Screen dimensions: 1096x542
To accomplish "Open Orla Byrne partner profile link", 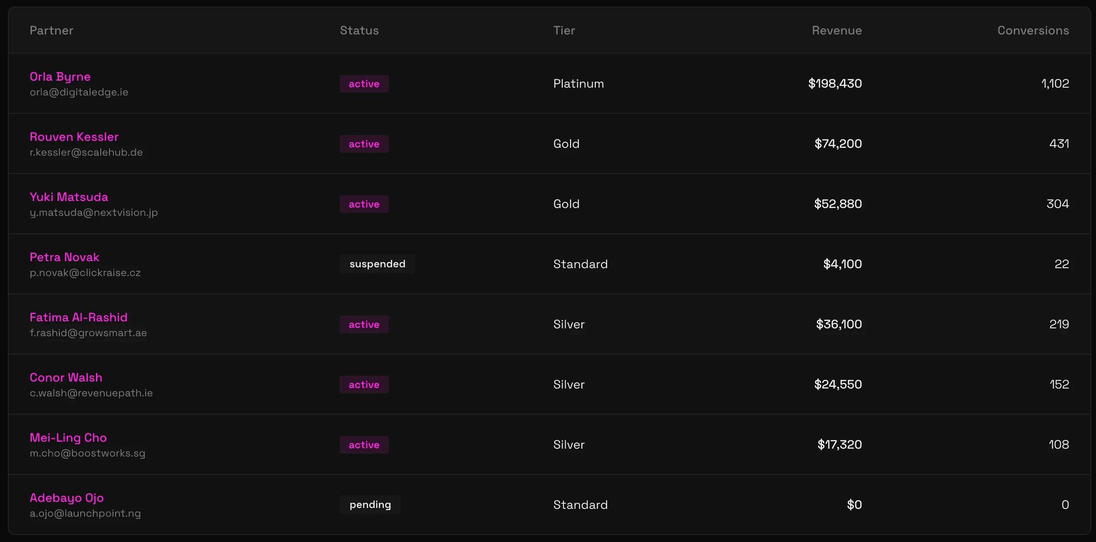I will pos(60,77).
